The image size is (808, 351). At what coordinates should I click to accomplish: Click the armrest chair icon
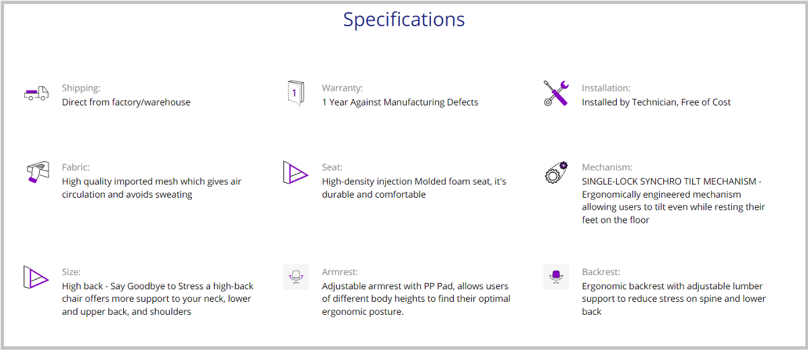(x=296, y=277)
